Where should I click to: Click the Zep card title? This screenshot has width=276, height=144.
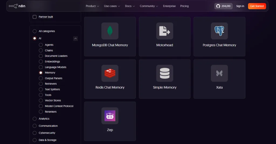[x=110, y=130]
